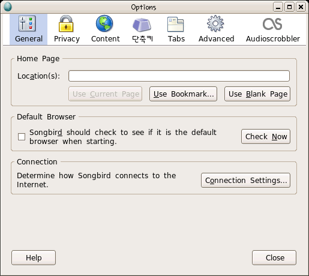Switch to the Content globe pane
The height and width of the screenshot is (276, 309).
coord(105,29)
